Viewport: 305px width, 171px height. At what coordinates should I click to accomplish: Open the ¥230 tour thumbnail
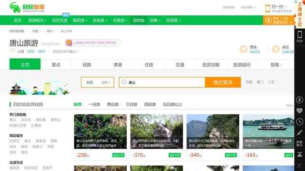click(101, 132)
